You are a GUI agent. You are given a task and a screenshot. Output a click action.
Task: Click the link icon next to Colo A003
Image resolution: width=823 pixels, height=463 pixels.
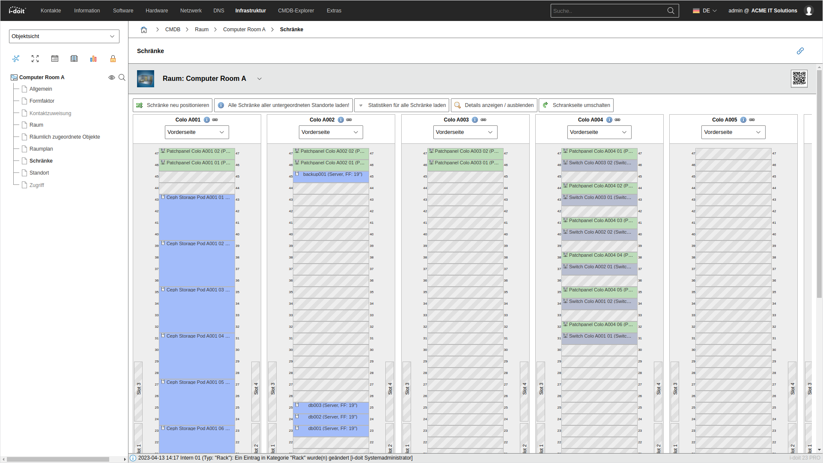(483, 120)
